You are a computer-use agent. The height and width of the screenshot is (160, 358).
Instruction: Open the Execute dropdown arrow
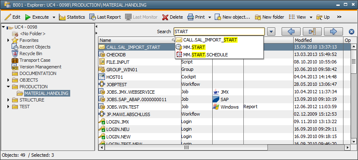click(x=54, y=17)
